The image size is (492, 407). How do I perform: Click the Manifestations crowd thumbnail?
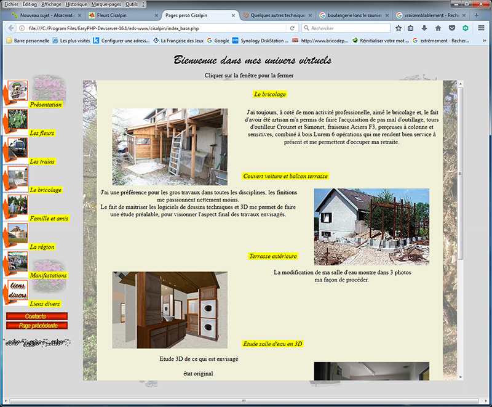tap(18, 261)
